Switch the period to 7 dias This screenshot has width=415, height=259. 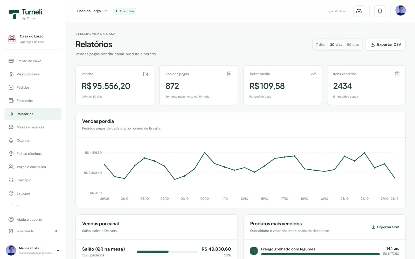point(321,45)
